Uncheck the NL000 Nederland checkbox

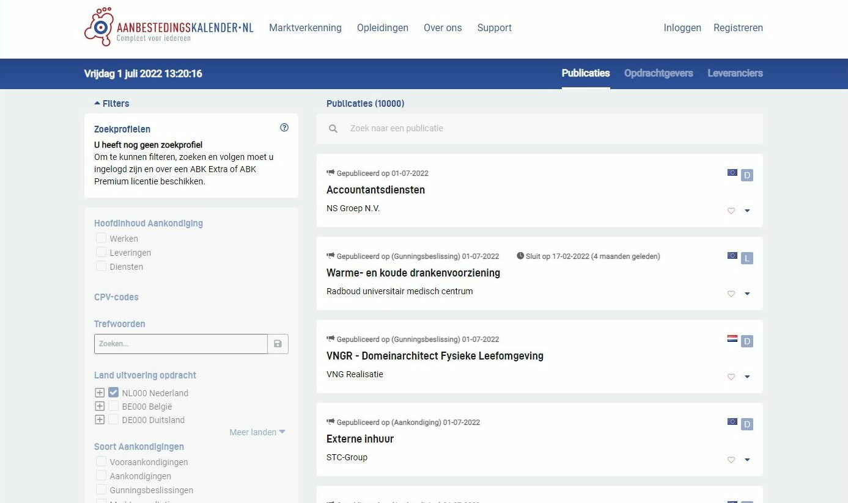point(114,393)
